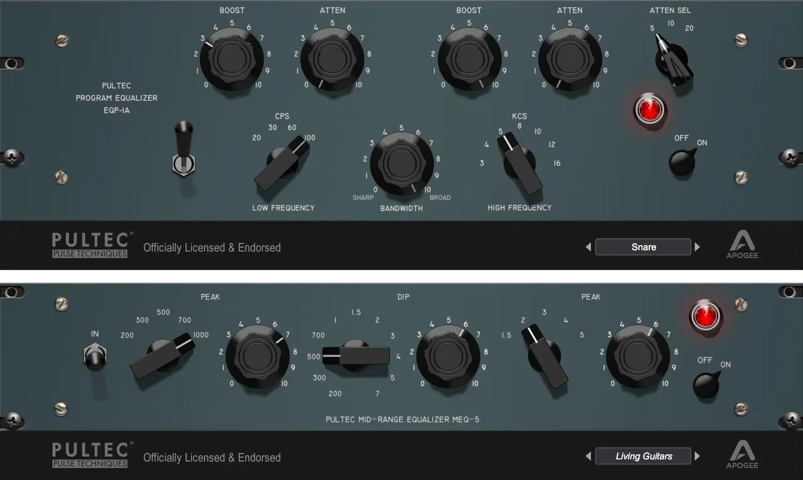The height and width of the screenshot is (480, 803).
Task: Toggle the EQP-1A OFF/ON power switch
Action: (x=683, y=162)
